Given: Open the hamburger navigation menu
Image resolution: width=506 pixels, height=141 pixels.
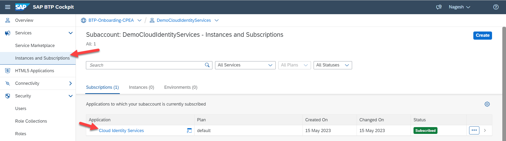Looking at the screenshot, I should (x=8, y=7).
